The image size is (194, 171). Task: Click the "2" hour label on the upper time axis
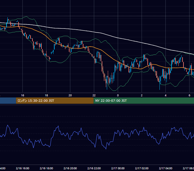pyautogui.click(x=142, y=95)
